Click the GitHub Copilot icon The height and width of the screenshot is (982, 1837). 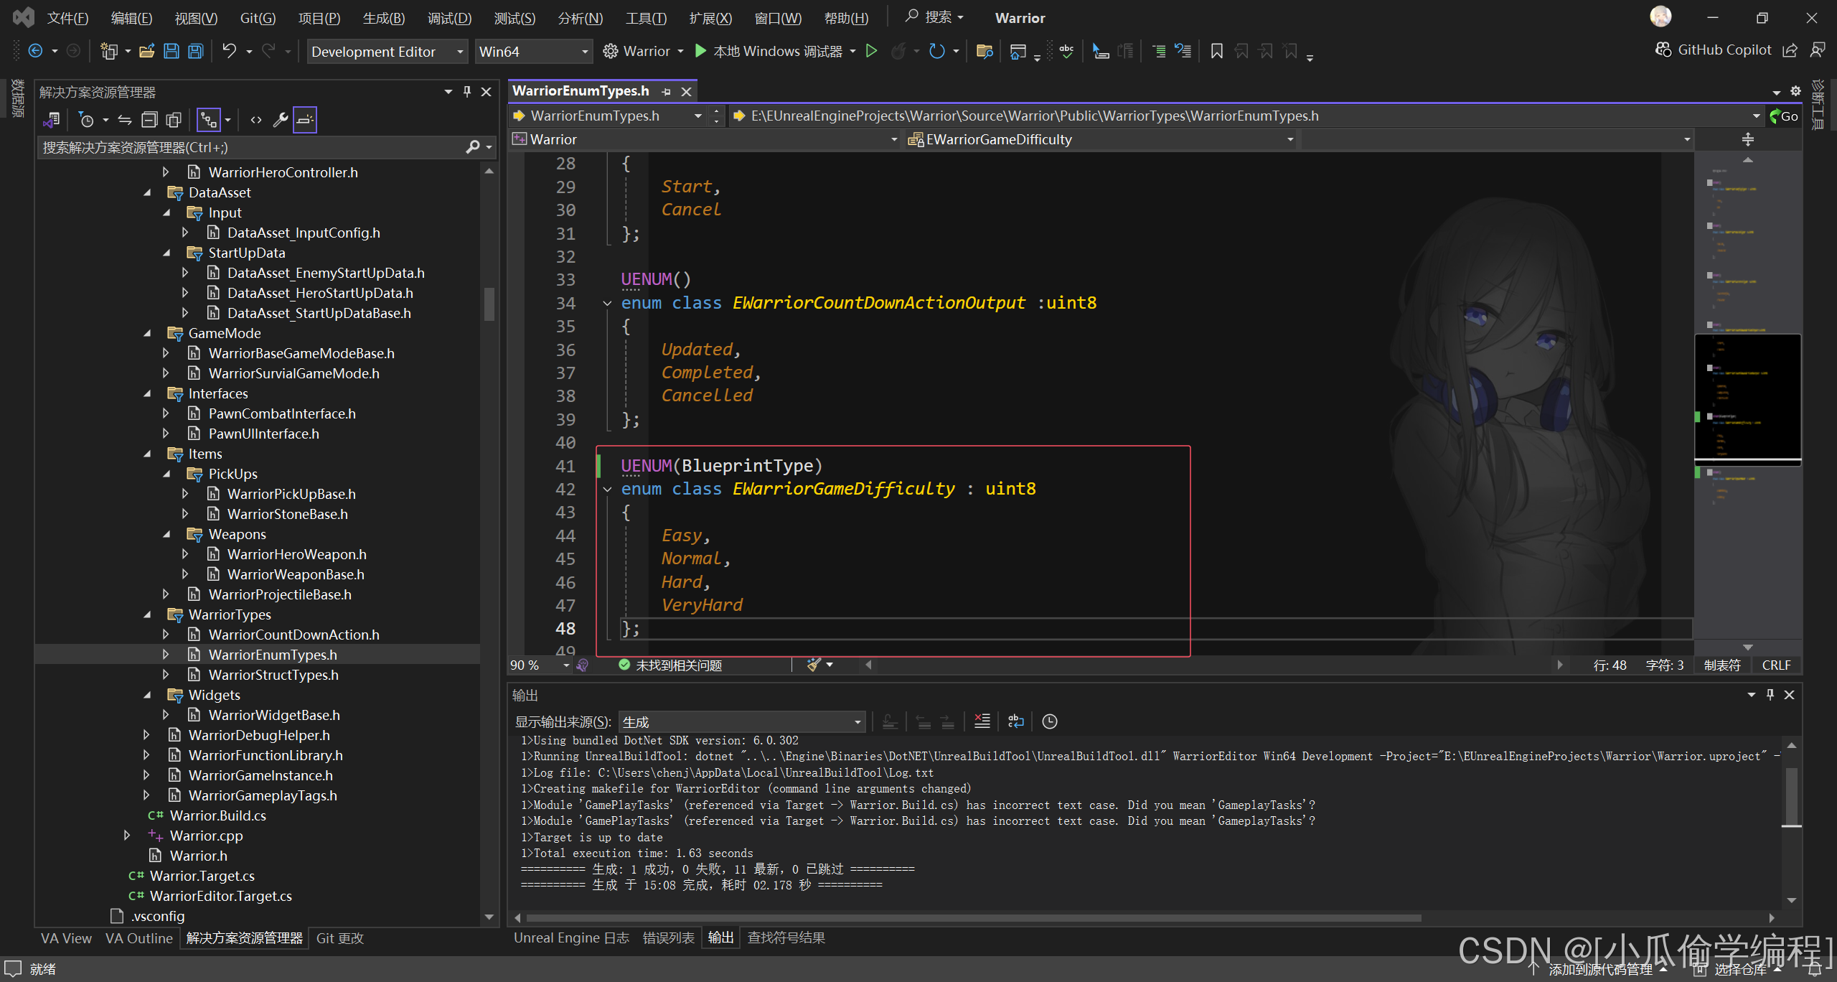tap(1663, 50)
